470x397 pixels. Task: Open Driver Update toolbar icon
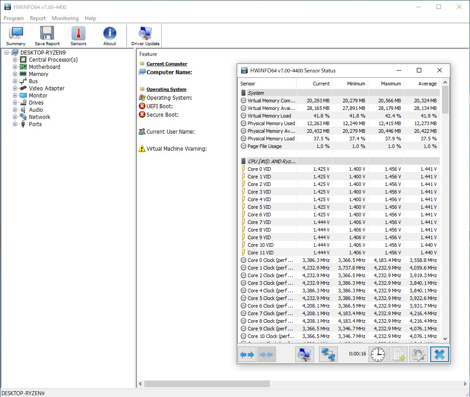tap(145, 36)
